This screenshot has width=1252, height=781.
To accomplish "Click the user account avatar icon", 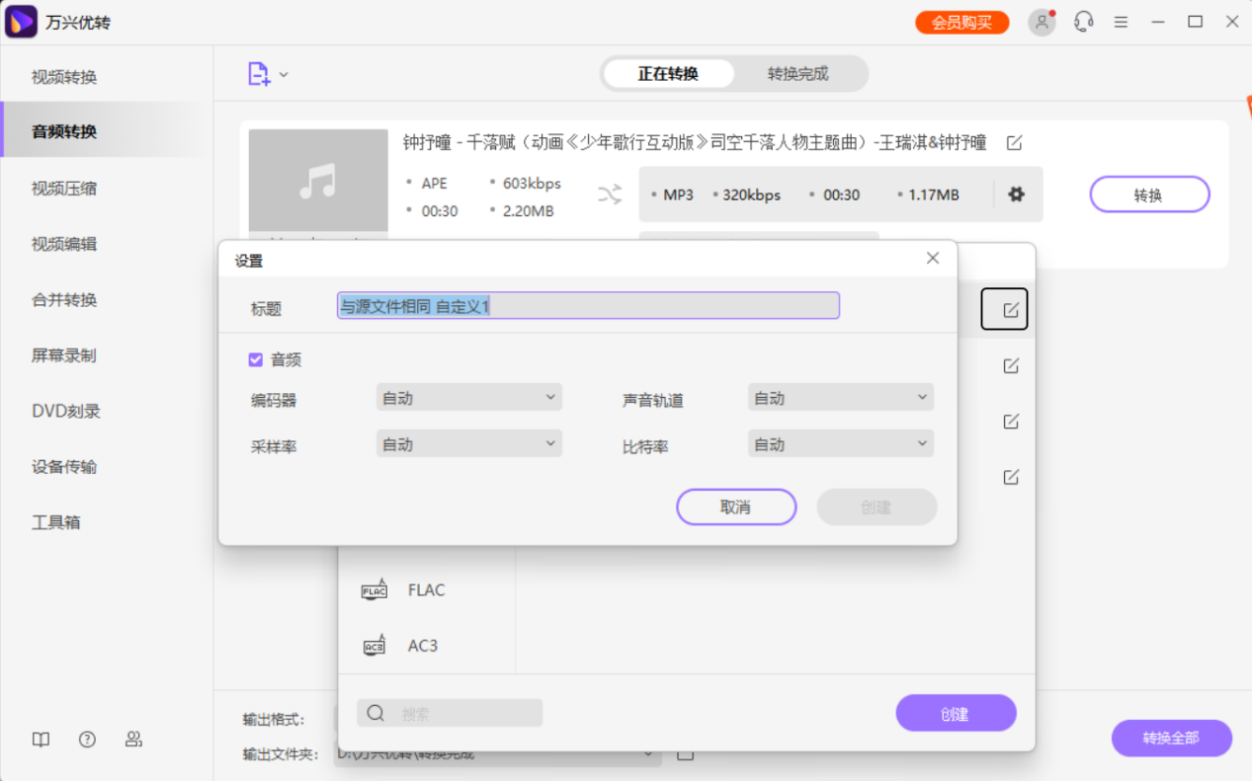I will click(x=1042, y=21).
